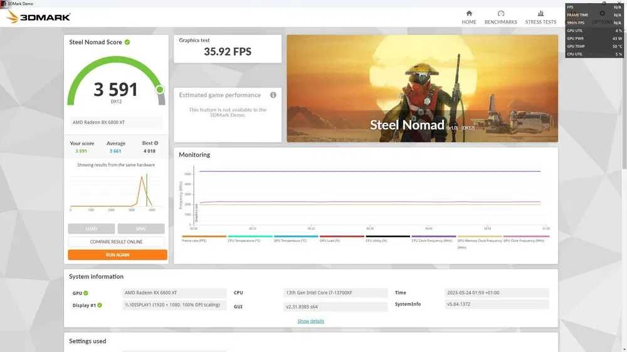The image size is (627, 352).
Task: Click the Steel Nomad banner image
Action: click(x=422, y=88)
